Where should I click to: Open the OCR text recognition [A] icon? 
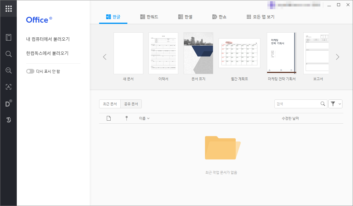pos(9,87)
